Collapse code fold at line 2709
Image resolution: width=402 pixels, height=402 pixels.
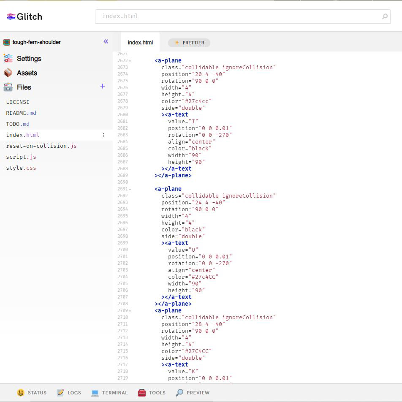point(130,311)
